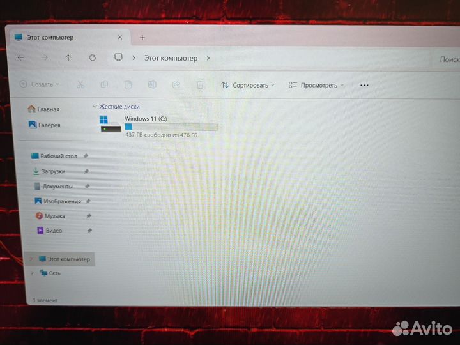The width and height of the screenshot is (460, 345).
Task: Open Документы folder
Action: click(54, 186)
